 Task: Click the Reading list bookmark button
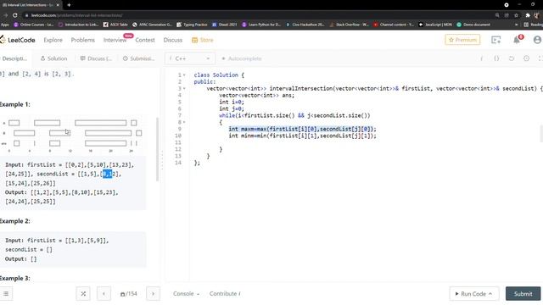[x=534, y=25]
